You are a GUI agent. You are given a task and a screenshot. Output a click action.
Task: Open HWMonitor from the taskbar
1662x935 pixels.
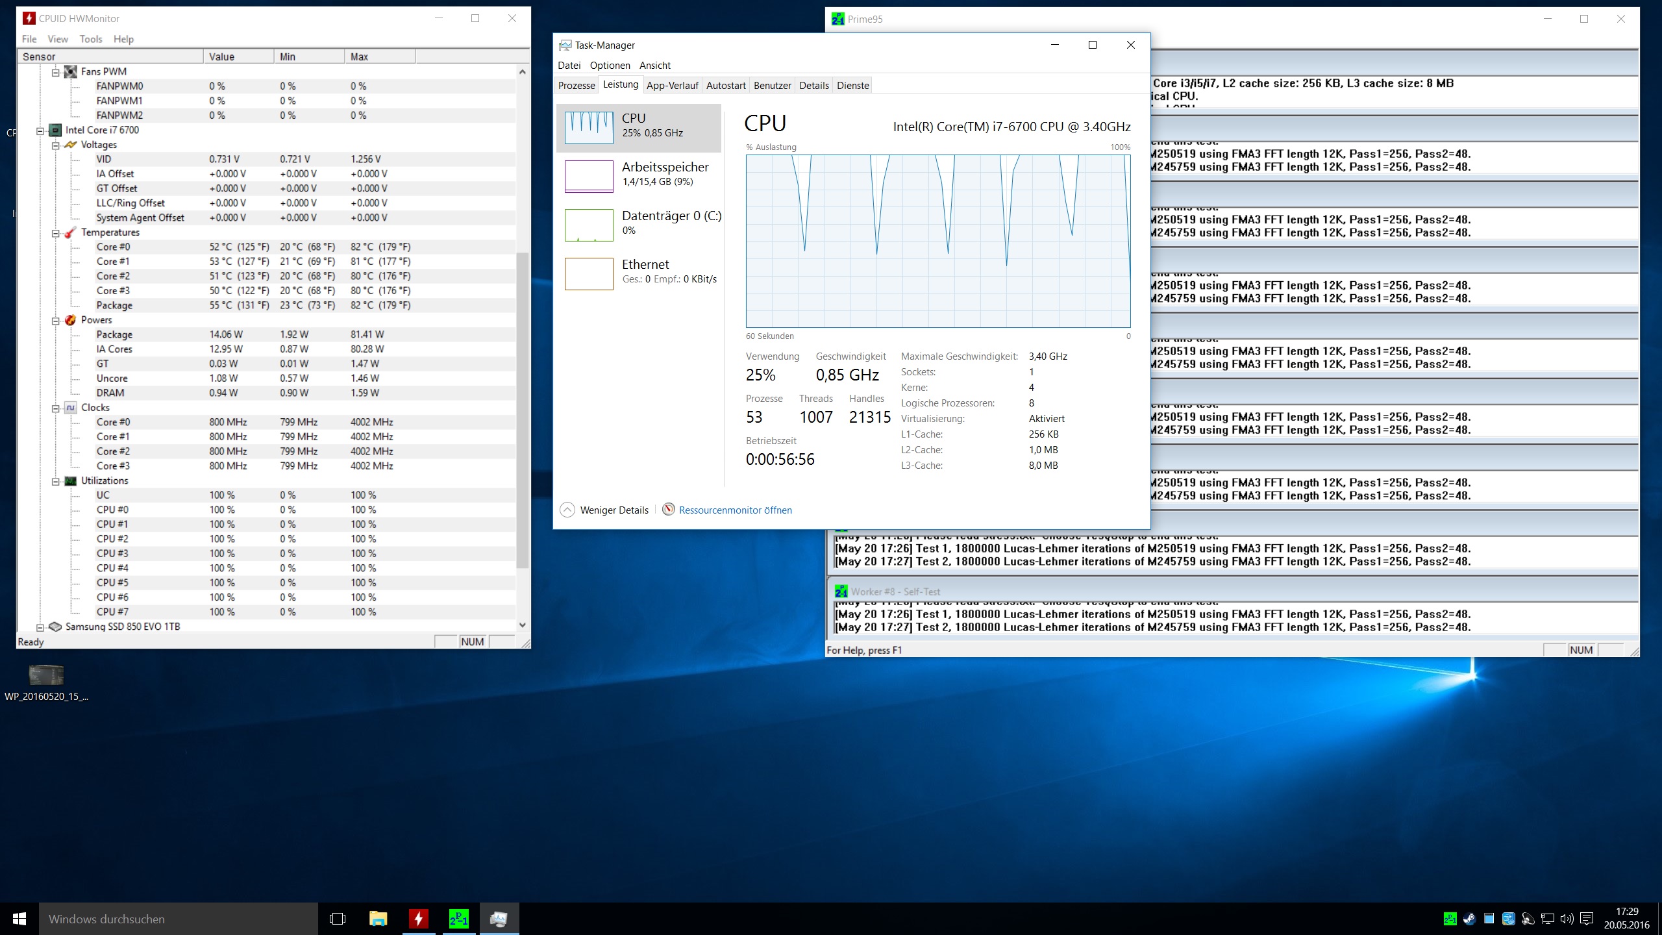[x=419, y=919]
